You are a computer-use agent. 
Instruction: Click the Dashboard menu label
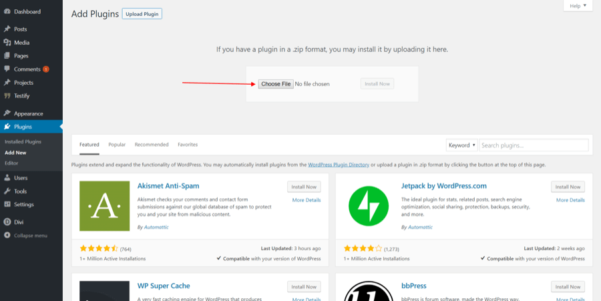[27, 12]
